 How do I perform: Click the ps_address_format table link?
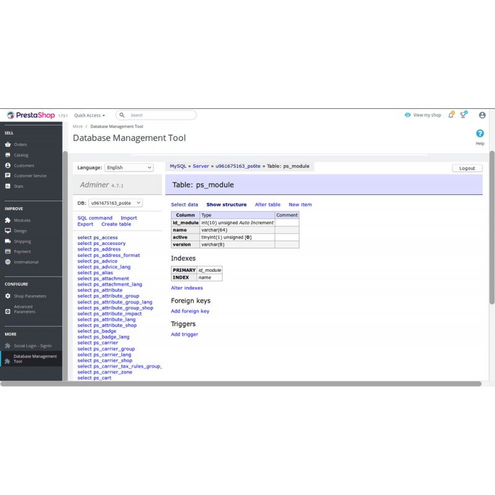point(117,255)
